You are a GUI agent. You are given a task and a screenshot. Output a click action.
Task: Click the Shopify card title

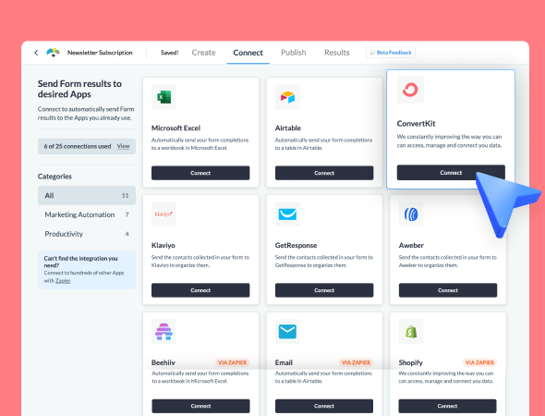410,362
